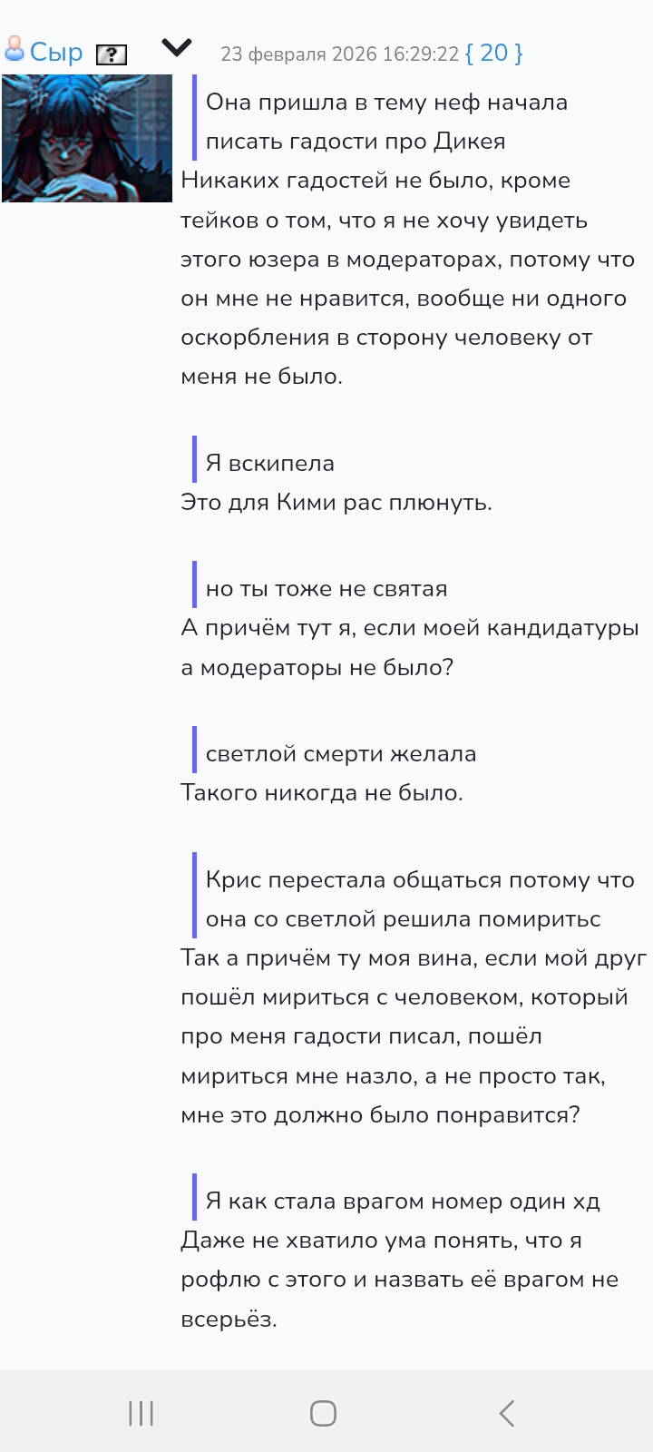This screenshot has height=1452, width=653.
Task: Click the reply line 'Это для Кими рас плюнуть.'
Action: click(x=336, y=503)
